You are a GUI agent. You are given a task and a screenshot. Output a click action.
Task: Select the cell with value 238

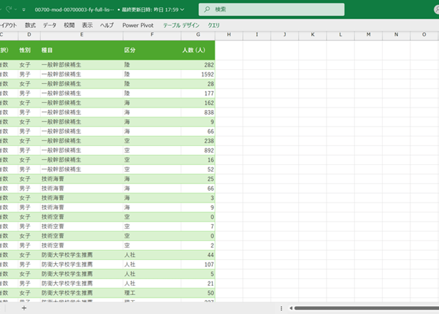tap(198, 141)
